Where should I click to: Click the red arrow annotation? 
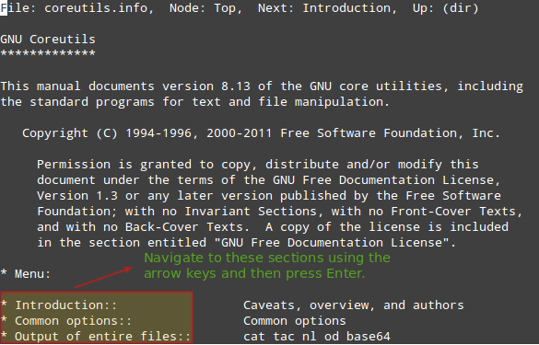[x=103, y=278]
